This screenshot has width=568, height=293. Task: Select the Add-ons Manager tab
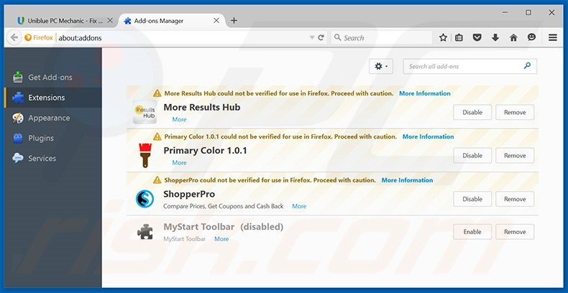coord(171,21)
